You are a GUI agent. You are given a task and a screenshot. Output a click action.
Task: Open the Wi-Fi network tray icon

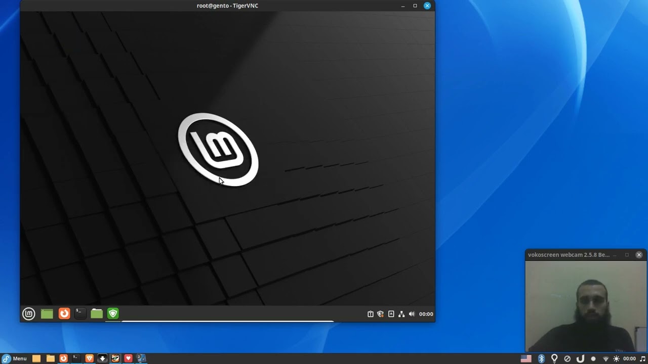click(x=605, y=359)
